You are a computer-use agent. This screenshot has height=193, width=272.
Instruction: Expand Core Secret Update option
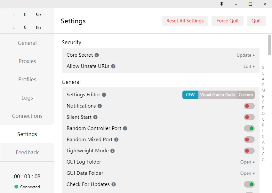pos(245,55)
